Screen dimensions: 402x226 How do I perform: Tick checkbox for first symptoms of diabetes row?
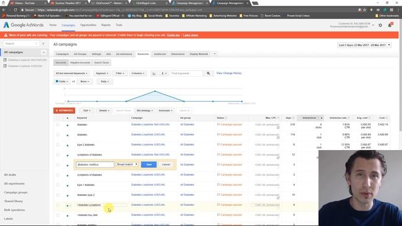(58, 155)
